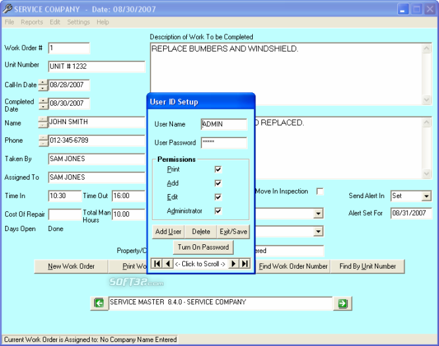Open the Help menu
The height and width of the screenshot is (346, 439).
[103, 22]
